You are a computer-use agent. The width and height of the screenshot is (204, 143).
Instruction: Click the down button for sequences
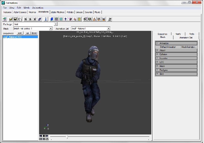[x=34, y=33]
